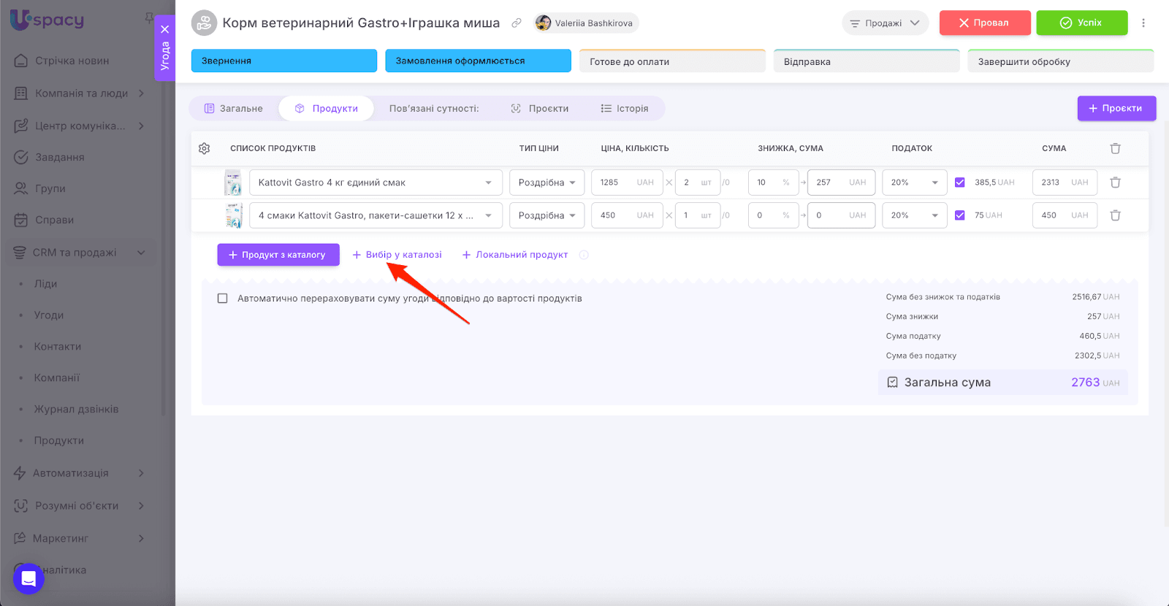
Task: Select the Готове до оплати stage
Action: 671,61
